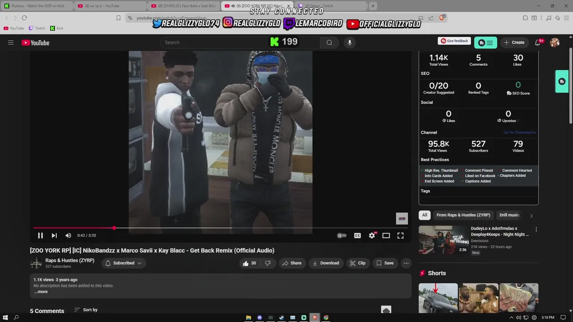Image resolution: width=573 pixels, height=322 pixels.
Task: Open the account avatar menu
Action: [555, 42]
